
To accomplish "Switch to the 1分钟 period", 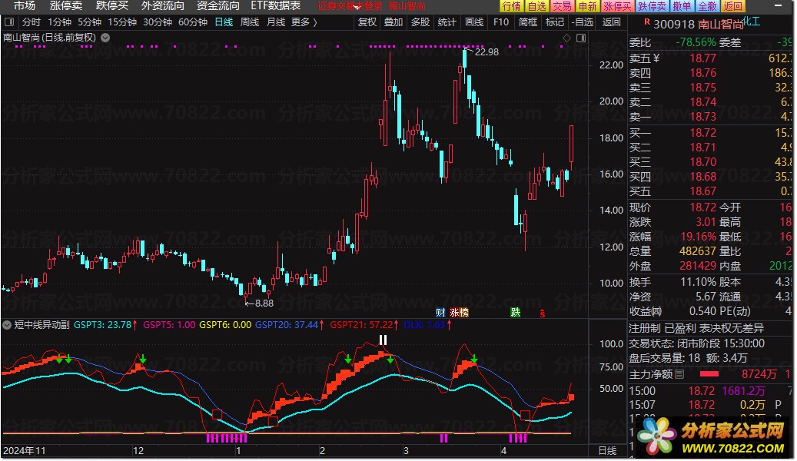I will coord(59,22).
